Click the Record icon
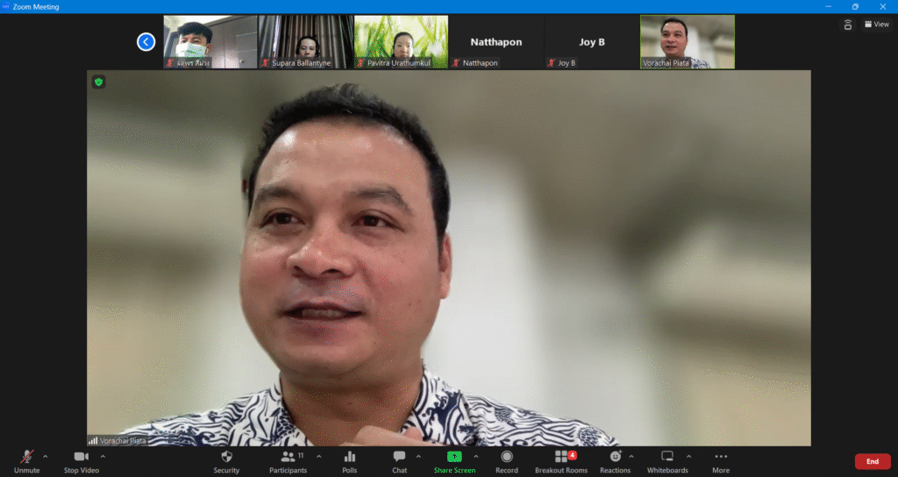This screenshot has width=898, height=477. 507,457
